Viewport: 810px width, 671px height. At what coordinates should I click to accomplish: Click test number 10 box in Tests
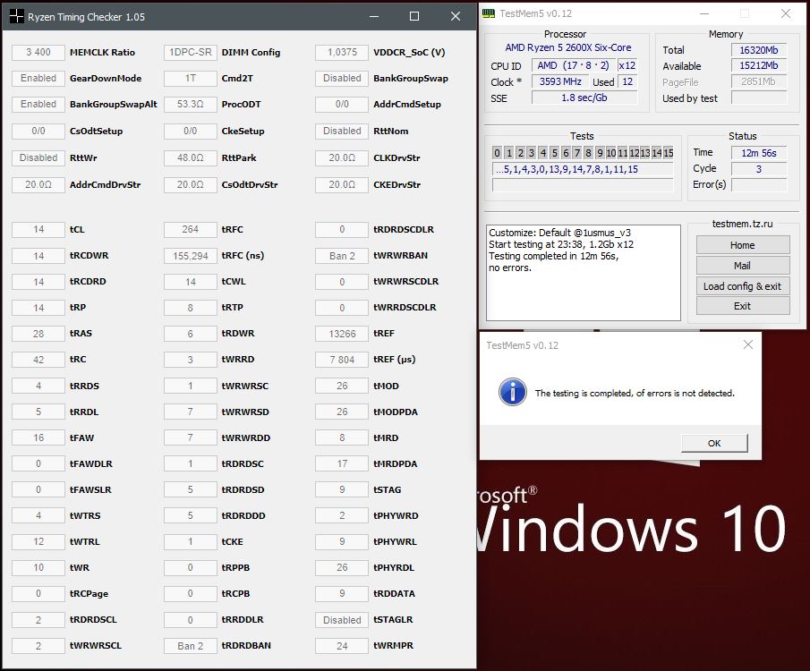point(611,152)
